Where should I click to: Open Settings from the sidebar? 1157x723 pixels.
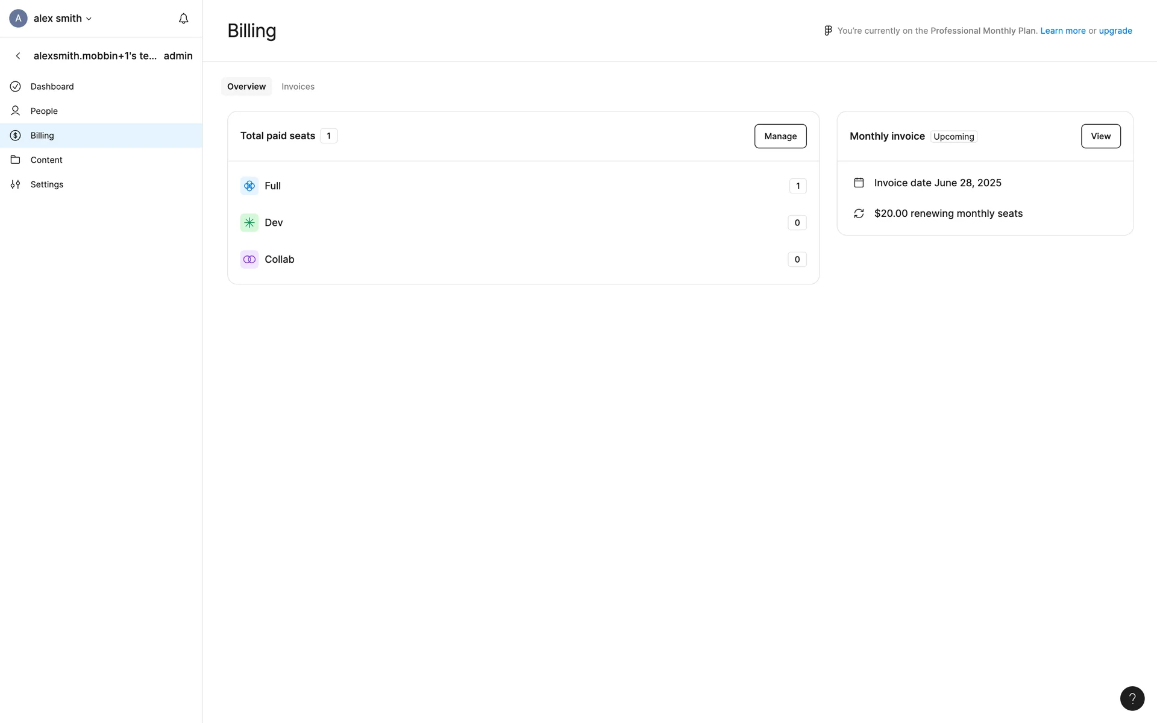point(46,184)
